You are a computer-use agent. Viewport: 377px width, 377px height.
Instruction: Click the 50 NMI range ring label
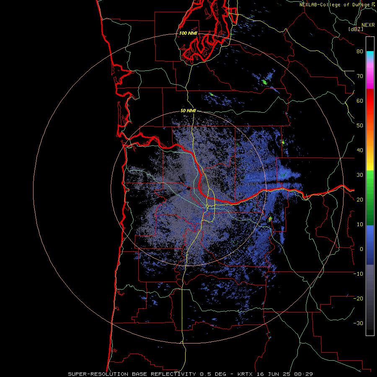(188, 111)
